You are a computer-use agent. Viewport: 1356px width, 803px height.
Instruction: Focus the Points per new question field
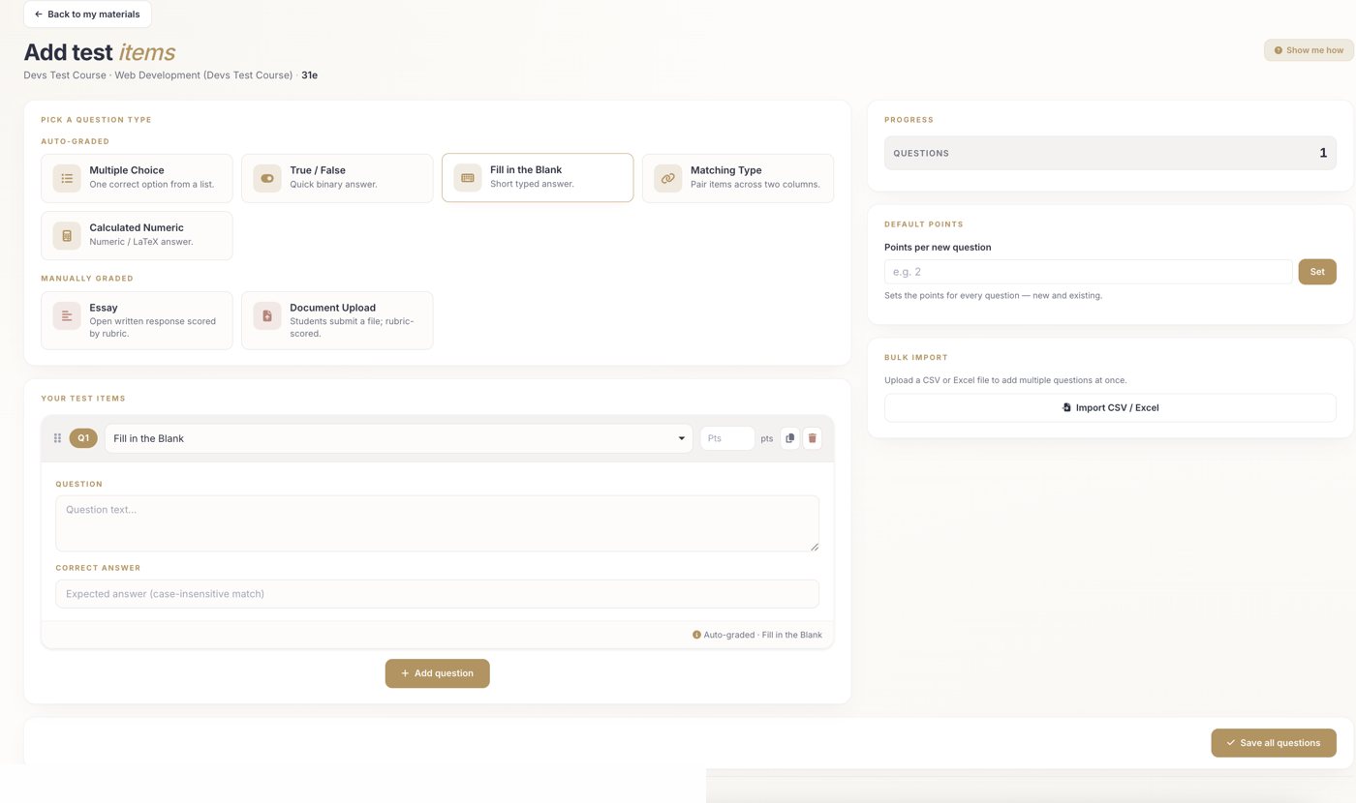coord(1088,272)
